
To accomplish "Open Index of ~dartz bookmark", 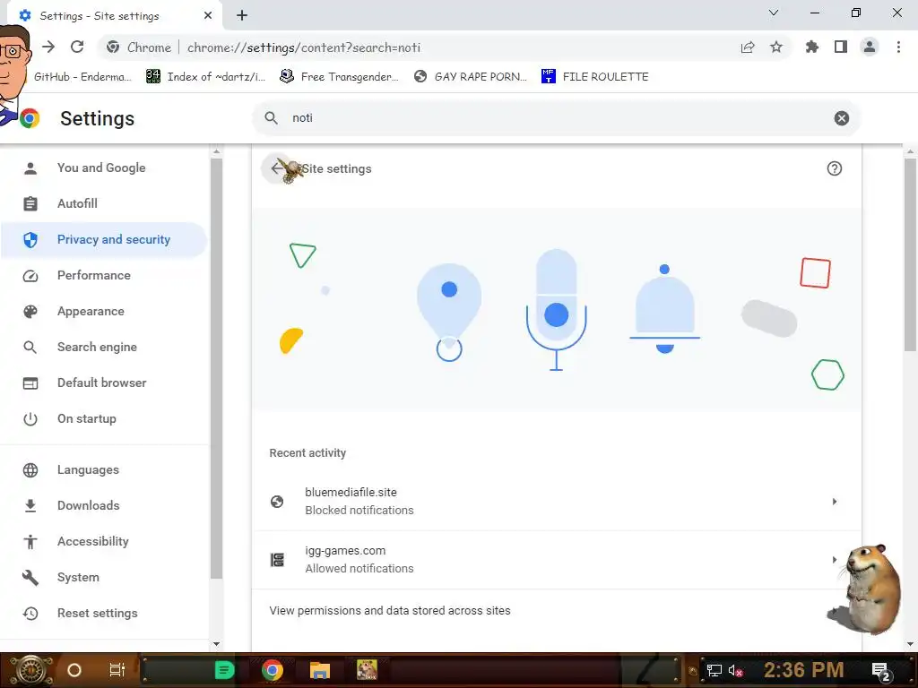I will point(206,77).
